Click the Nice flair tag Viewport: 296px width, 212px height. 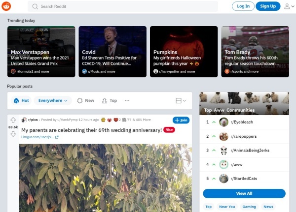(169, 130)
